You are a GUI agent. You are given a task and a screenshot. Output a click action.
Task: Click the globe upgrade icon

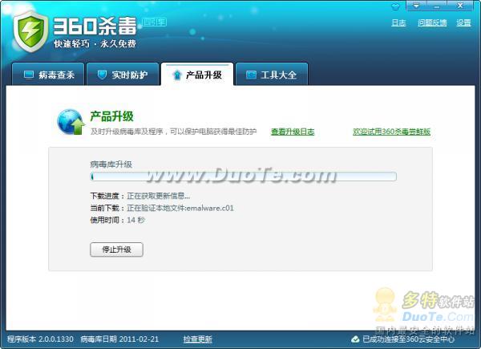tap(71, 122)
